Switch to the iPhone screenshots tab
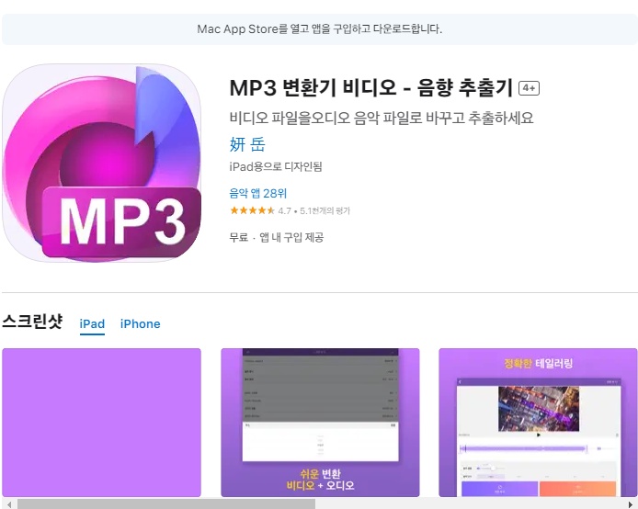This screenshot has width=638, height=509. pos(141,324)
